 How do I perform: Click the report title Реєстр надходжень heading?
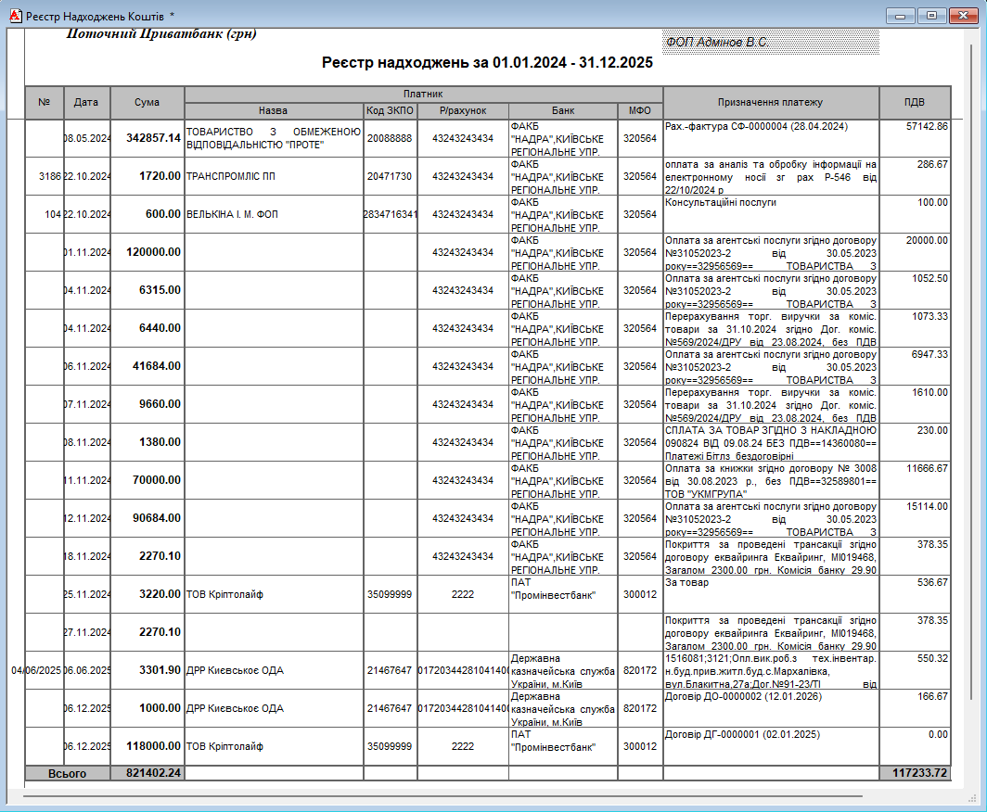(487, 63)
